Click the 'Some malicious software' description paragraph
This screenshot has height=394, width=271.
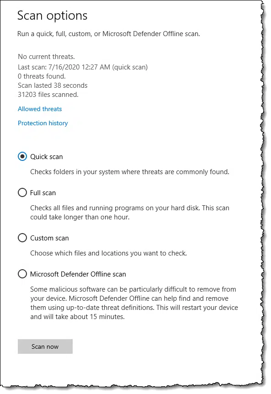(x=134, y=303)
